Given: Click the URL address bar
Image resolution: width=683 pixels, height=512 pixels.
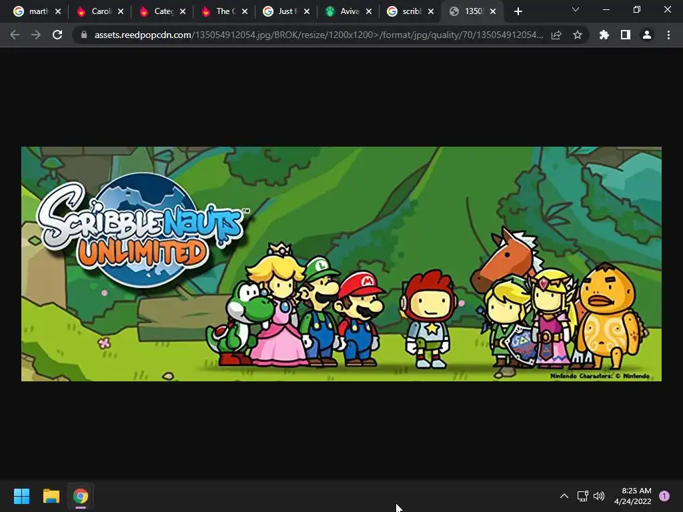Looking at the screenshot, I should (x=319, y=35).
